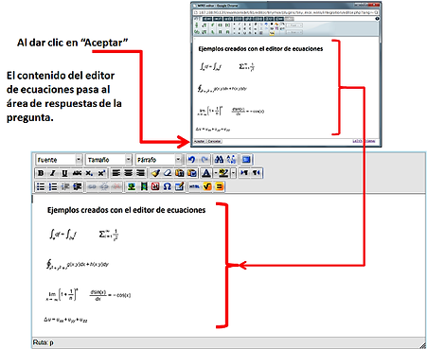Align text to the left
The width and height of the screenshot is (427, 349).
click(x=116, y=173)
